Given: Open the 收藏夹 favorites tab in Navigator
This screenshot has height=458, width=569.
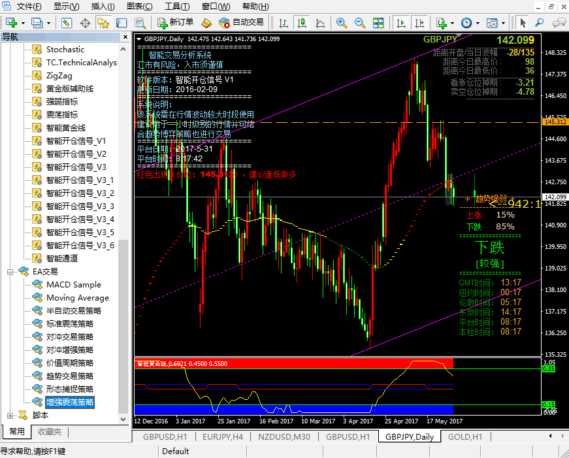Looking at the screenshot, I should 50,431.
